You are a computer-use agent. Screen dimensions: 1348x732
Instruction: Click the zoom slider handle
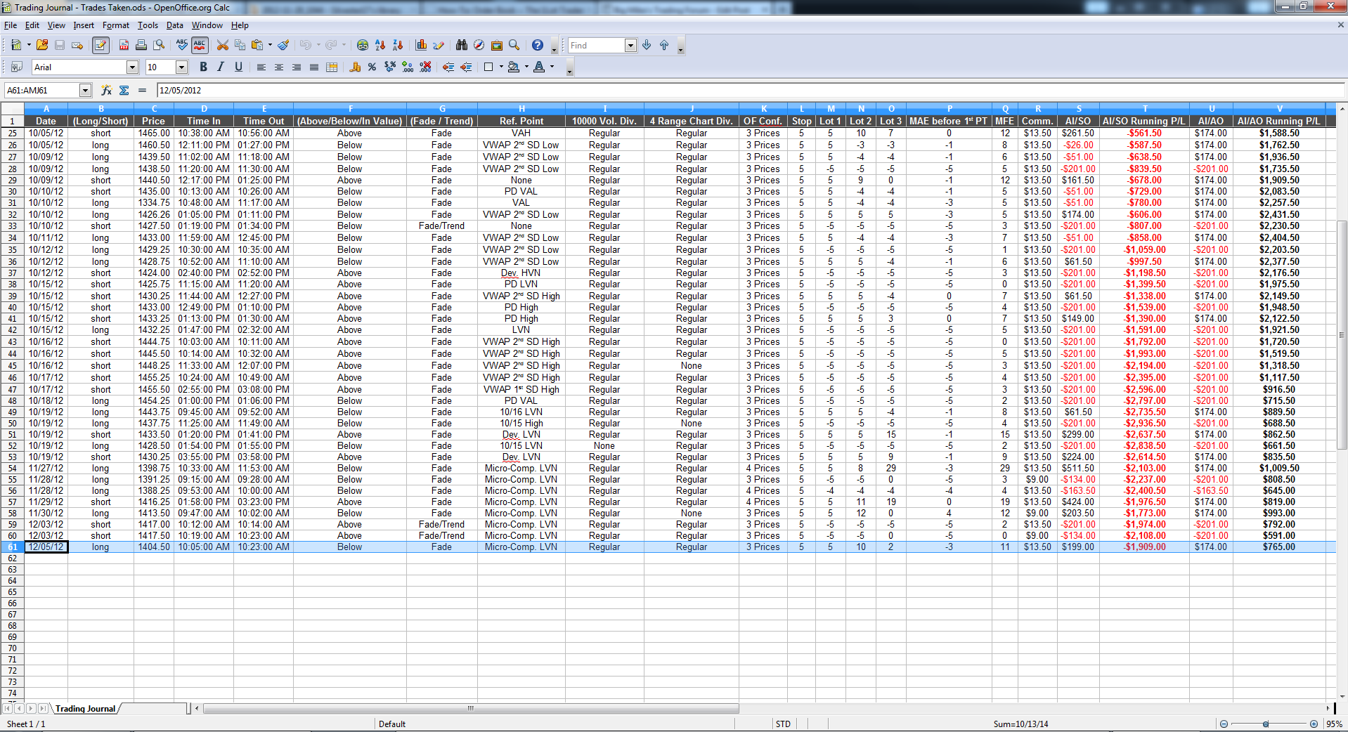pos(1266,724)
